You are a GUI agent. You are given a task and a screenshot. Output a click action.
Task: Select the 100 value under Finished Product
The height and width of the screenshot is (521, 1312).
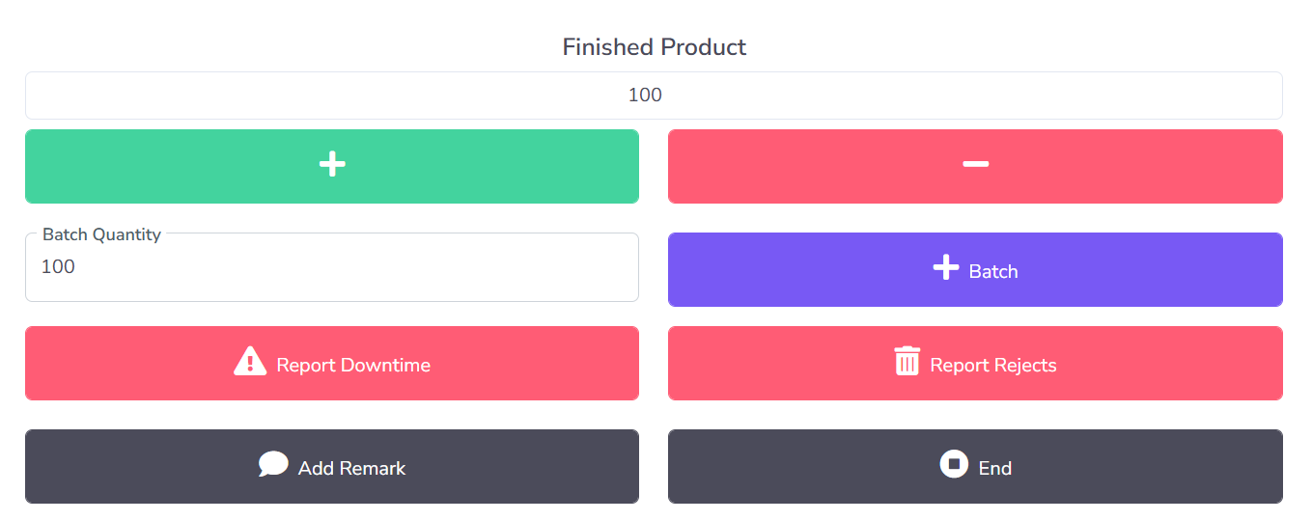(645, 96)
